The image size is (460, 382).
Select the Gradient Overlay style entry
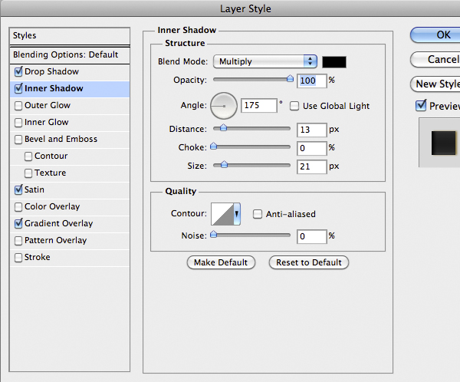tap(58, 223)
